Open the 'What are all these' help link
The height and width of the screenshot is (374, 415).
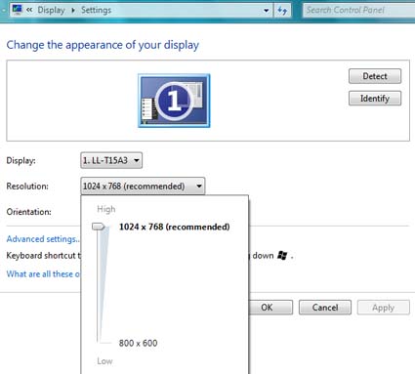(43, 274)
